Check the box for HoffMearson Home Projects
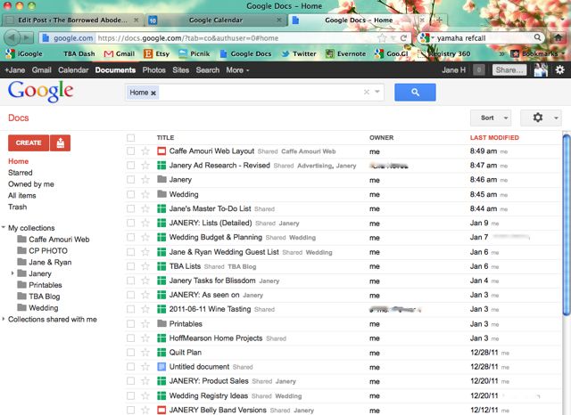The height and width of the screenshot is (415, 571). pos(131,338)
